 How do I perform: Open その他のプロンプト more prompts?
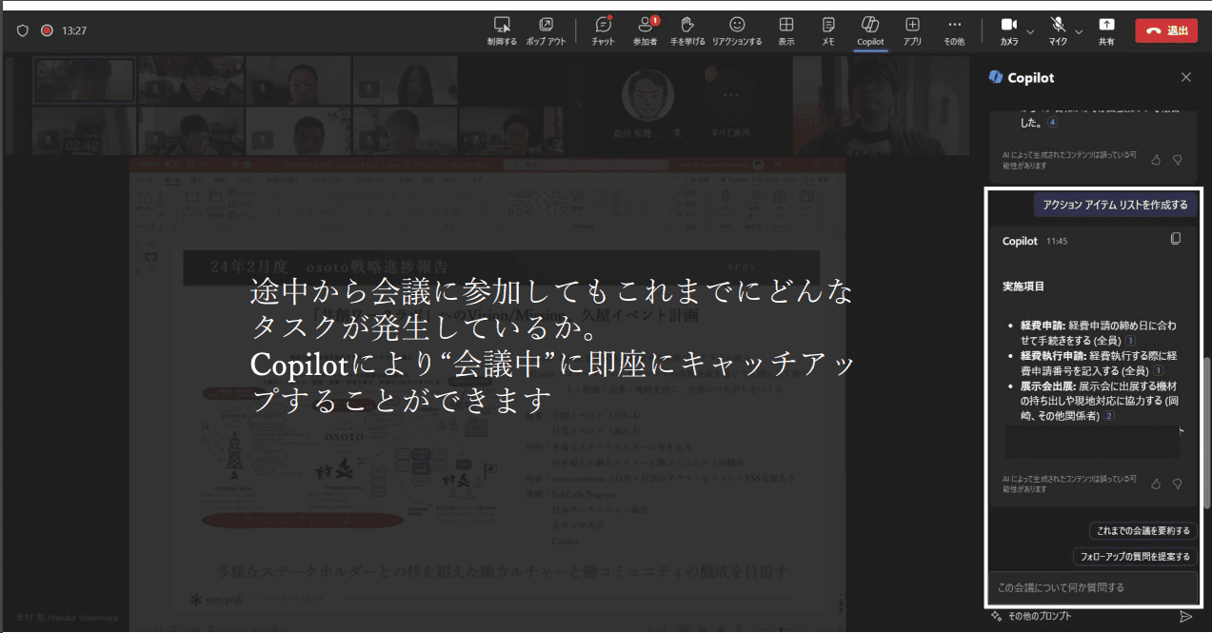[1031, 616]
